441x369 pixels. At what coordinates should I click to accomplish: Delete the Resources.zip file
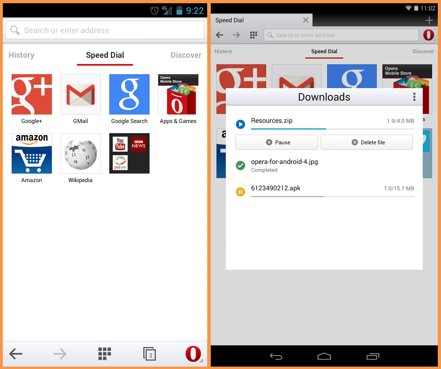[x=367, y=143]
